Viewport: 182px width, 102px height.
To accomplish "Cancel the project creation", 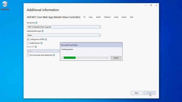I will [x=116, y=58].
